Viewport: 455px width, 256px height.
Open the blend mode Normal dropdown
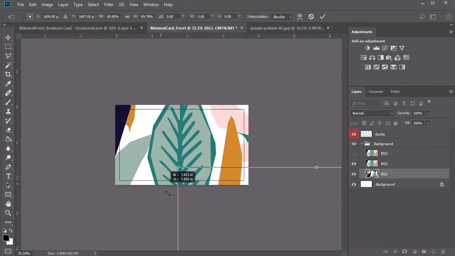(372, 113)
